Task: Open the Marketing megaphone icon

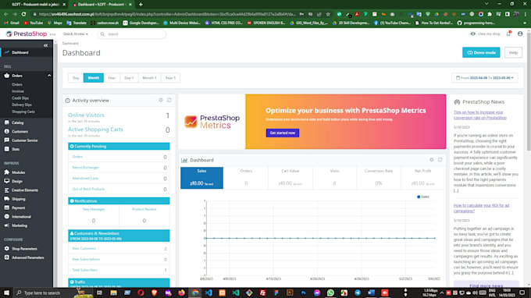Action: (7, 225)
